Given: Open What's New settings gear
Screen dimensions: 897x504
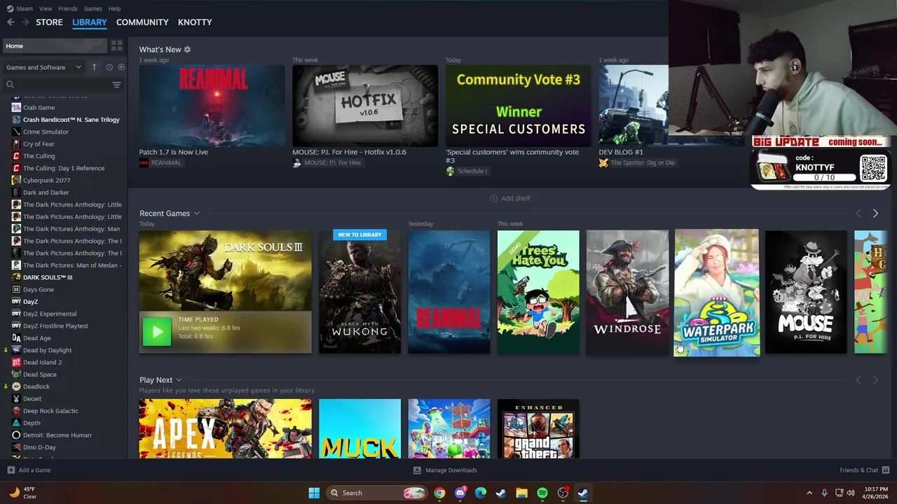Looking at the screenshot, I should [x=187, y=50].
